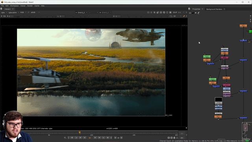252x142 pixels.
Task: Click the orange playhead marker on timeline
Action: pos(80,133)
